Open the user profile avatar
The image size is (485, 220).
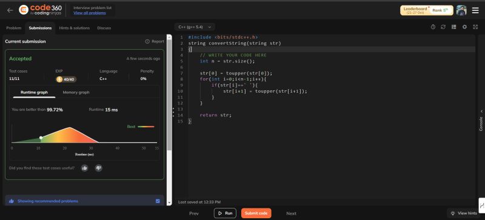click(x=461, y=10)
